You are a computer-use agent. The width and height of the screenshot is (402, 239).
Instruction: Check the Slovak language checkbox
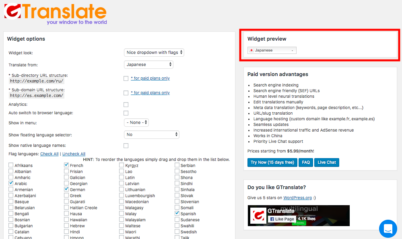[177, 195]
